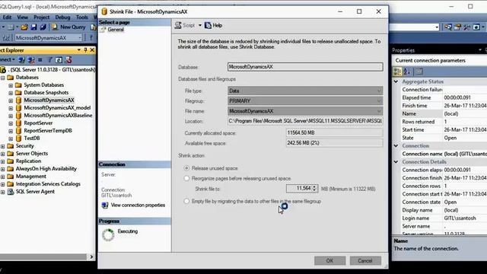Pin the Object Explorer panel with pushpin icon
The image size is (487, 274).
(x=85, y=50)
